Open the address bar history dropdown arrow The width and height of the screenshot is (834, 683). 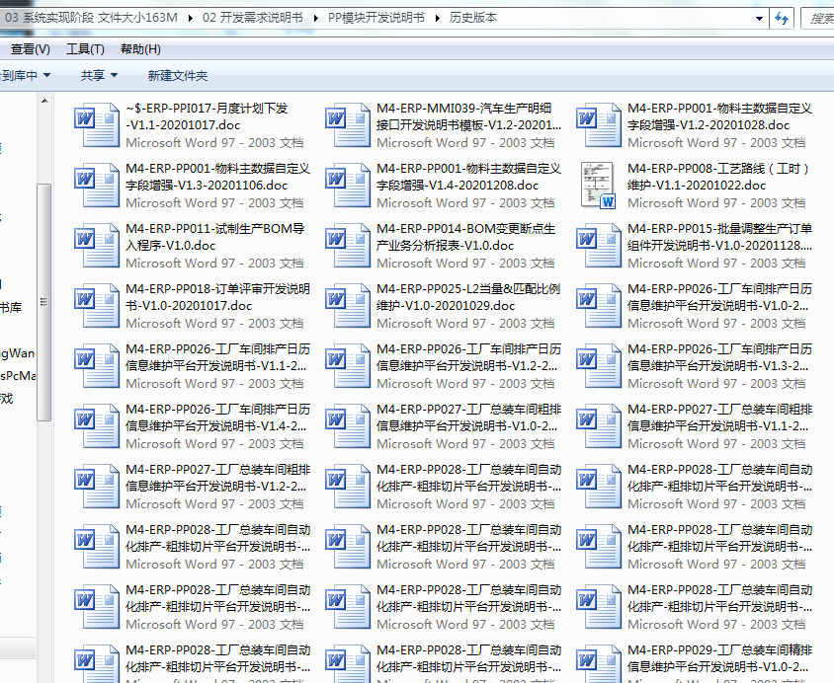[759, 18]
